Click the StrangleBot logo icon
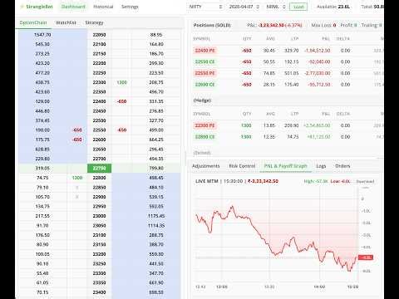Viewport: 399px width, 299px height. [22, 7]
